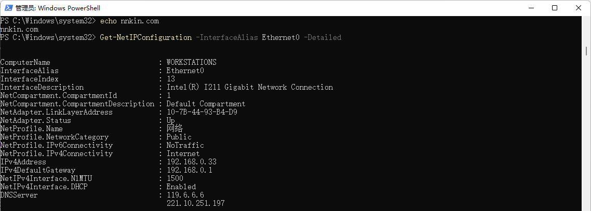The image size is (591, 211).
Task: Click the default gateway value 192.168.0.1
Action: point(189,170)
